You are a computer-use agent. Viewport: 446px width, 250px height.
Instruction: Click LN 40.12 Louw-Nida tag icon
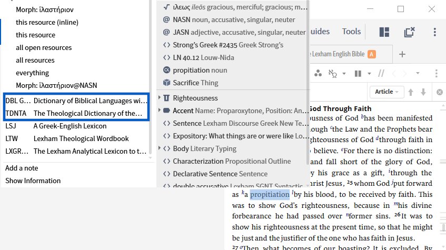[167, 57]
